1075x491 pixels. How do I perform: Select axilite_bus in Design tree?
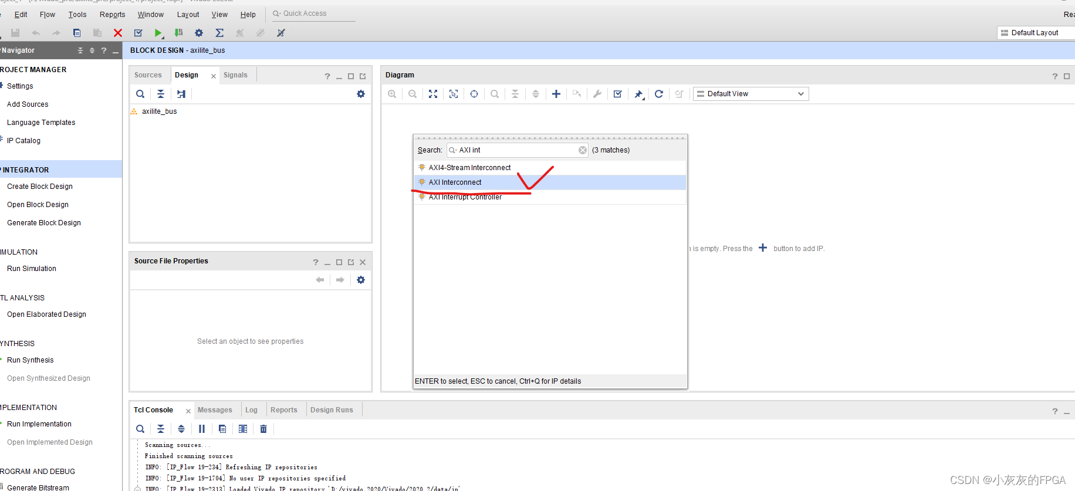tap(159, 111)
